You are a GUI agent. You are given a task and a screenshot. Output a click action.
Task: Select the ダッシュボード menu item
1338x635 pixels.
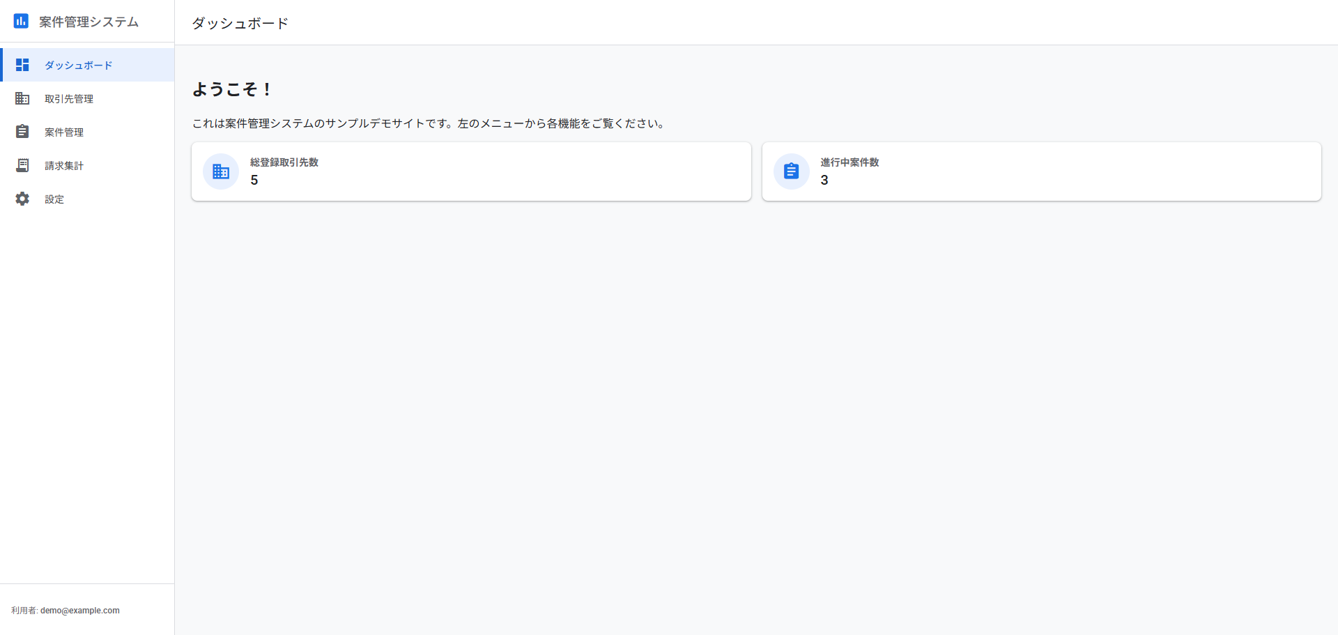pos(78,65)
